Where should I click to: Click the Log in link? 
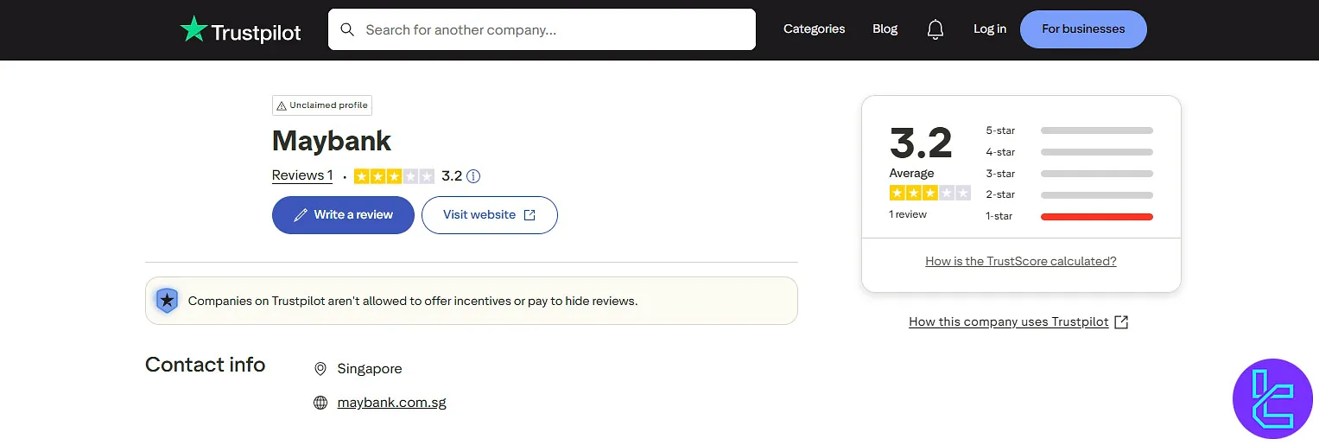pyautogui.click(x=989, y=29)
